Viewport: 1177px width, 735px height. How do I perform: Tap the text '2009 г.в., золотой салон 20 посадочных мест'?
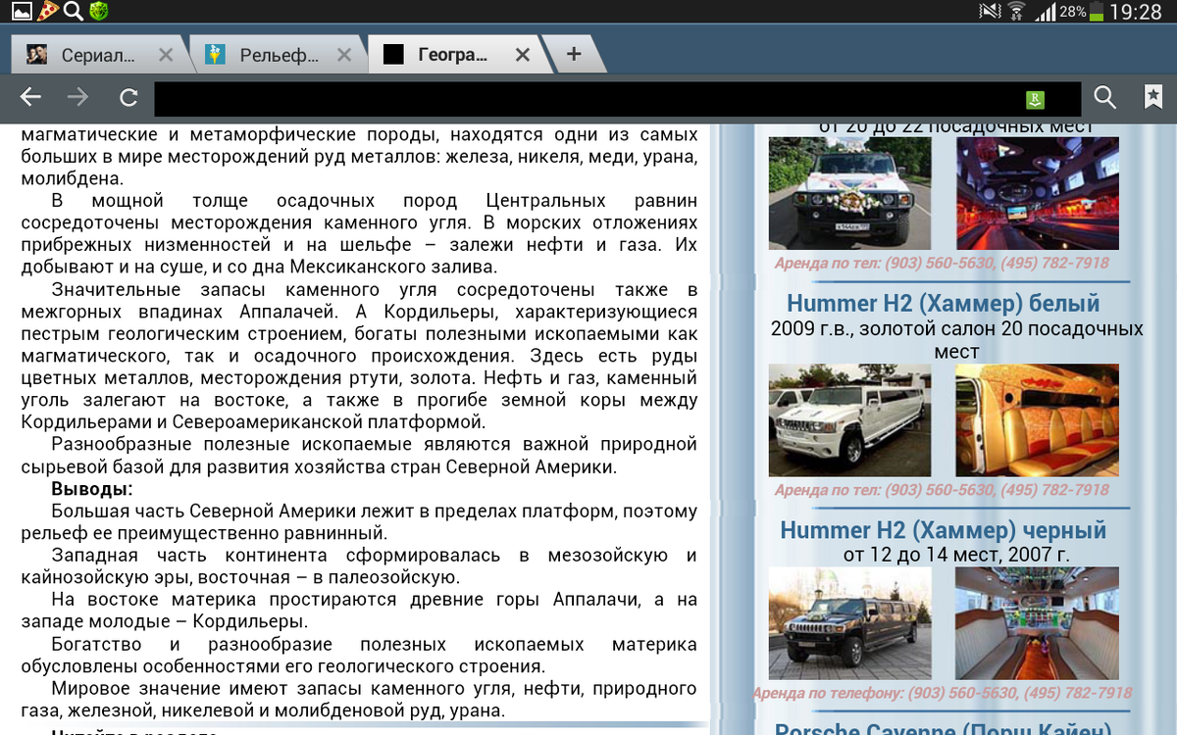[956, 339]
